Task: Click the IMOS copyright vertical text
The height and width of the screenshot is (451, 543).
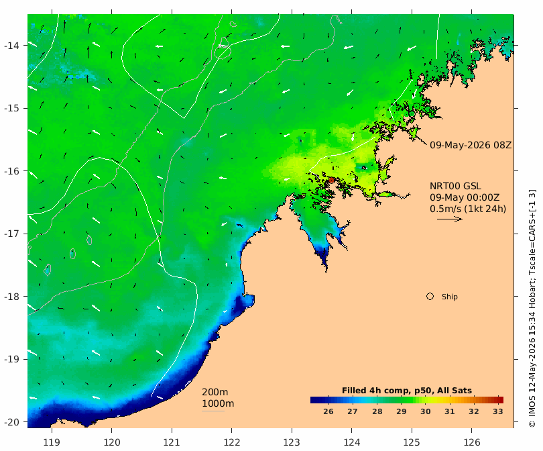Action: coord(532,308)
